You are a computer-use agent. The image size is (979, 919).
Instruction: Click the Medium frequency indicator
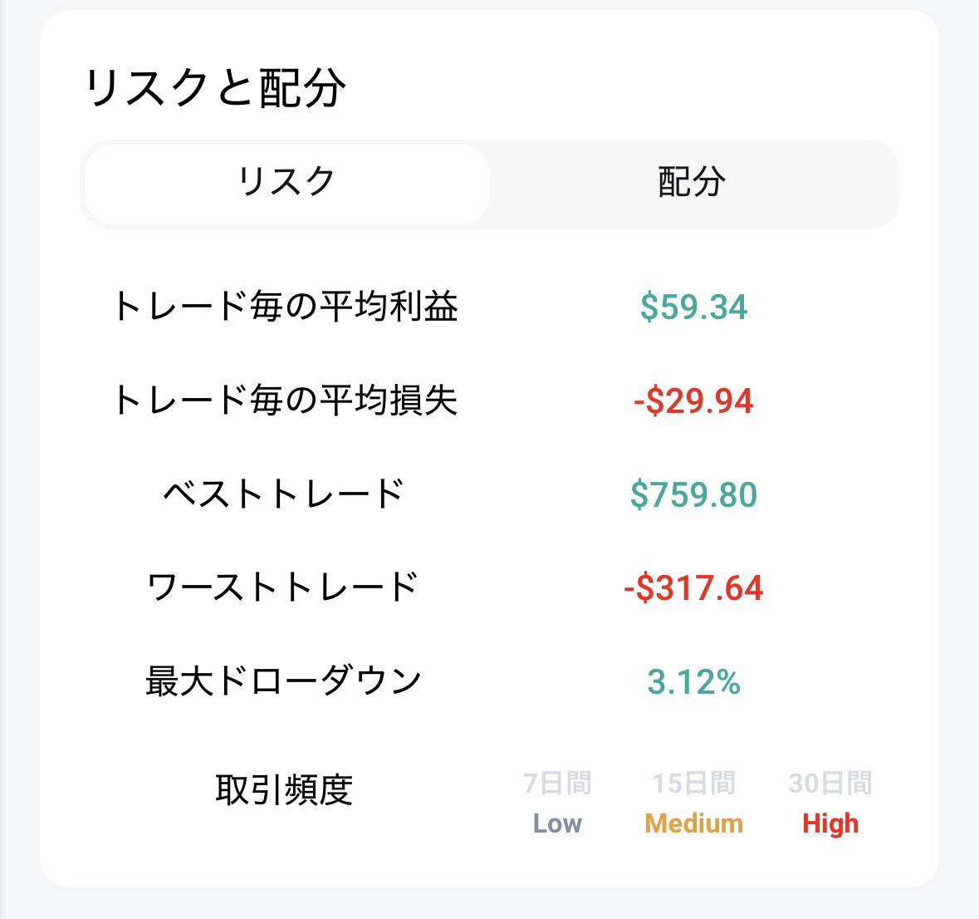[x=693, y=823]
